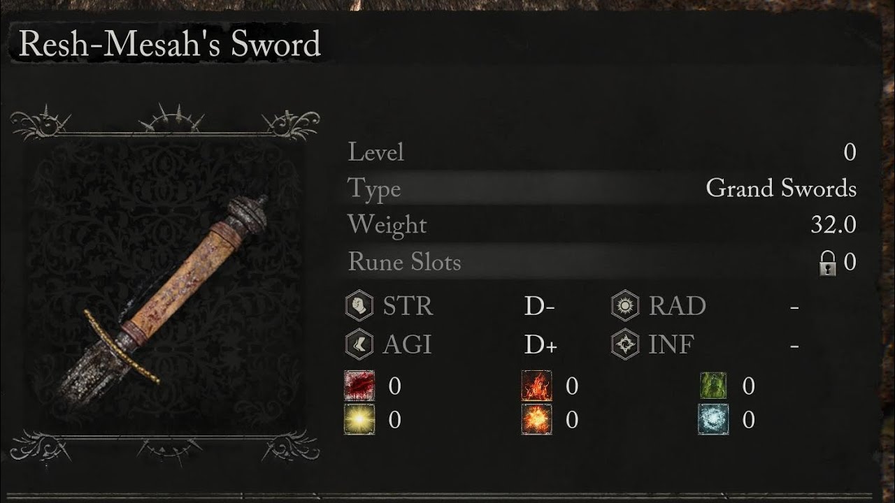Click the AGI D+ scaling value

click(x=540, y=344)
